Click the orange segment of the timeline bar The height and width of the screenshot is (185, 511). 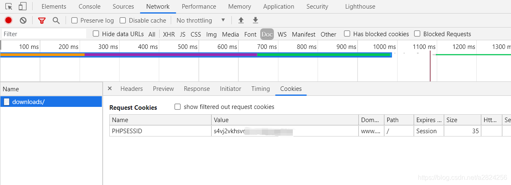point(42,54)
